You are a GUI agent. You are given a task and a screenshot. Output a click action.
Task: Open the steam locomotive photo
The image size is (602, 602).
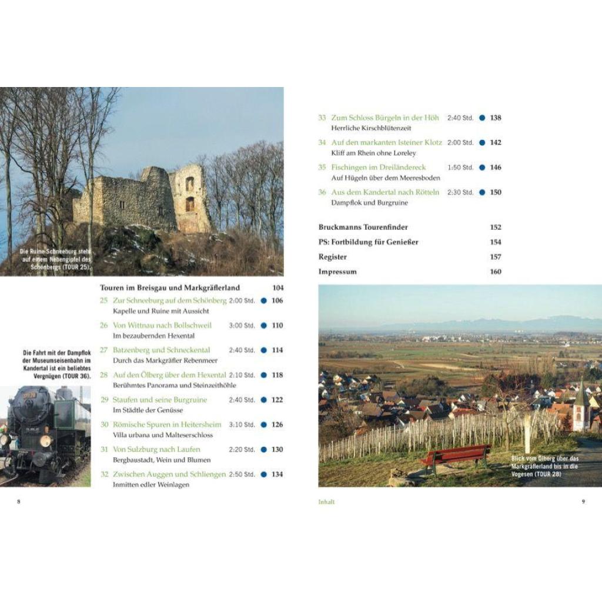click(45, 437)
